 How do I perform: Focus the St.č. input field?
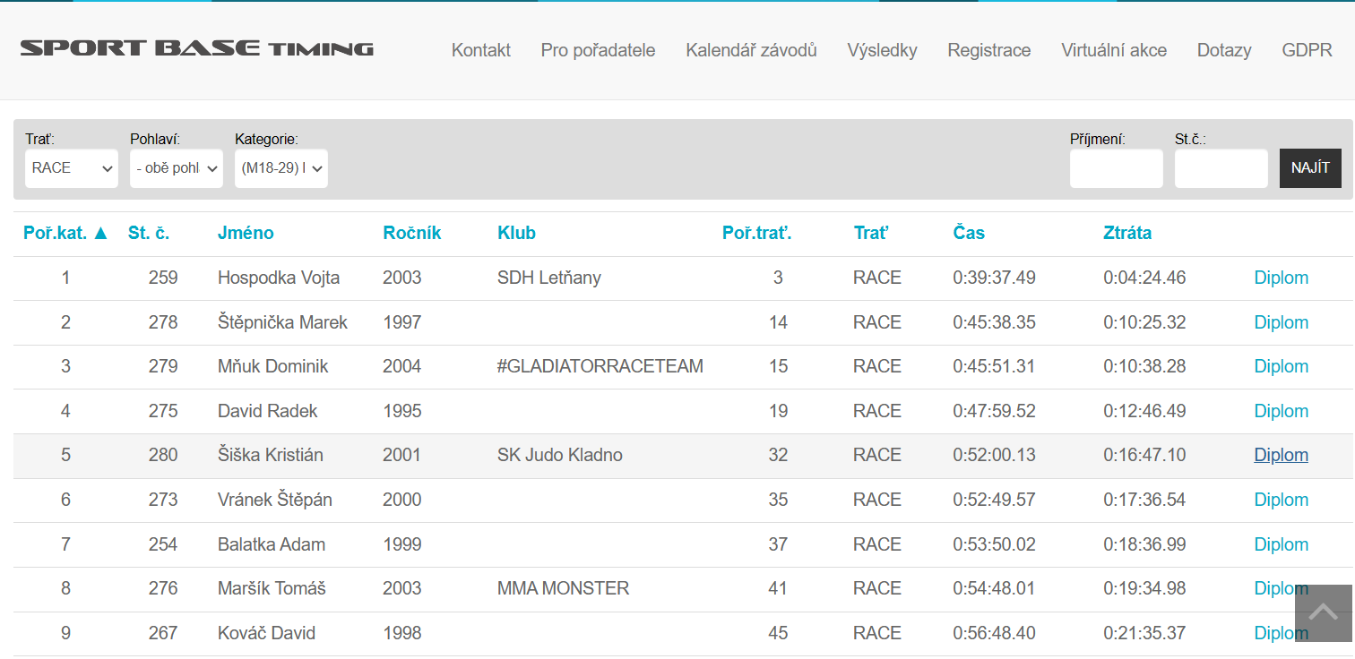pyautogui.click(x=1221, y=168)
